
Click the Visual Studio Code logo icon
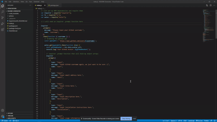pos(2,2)
